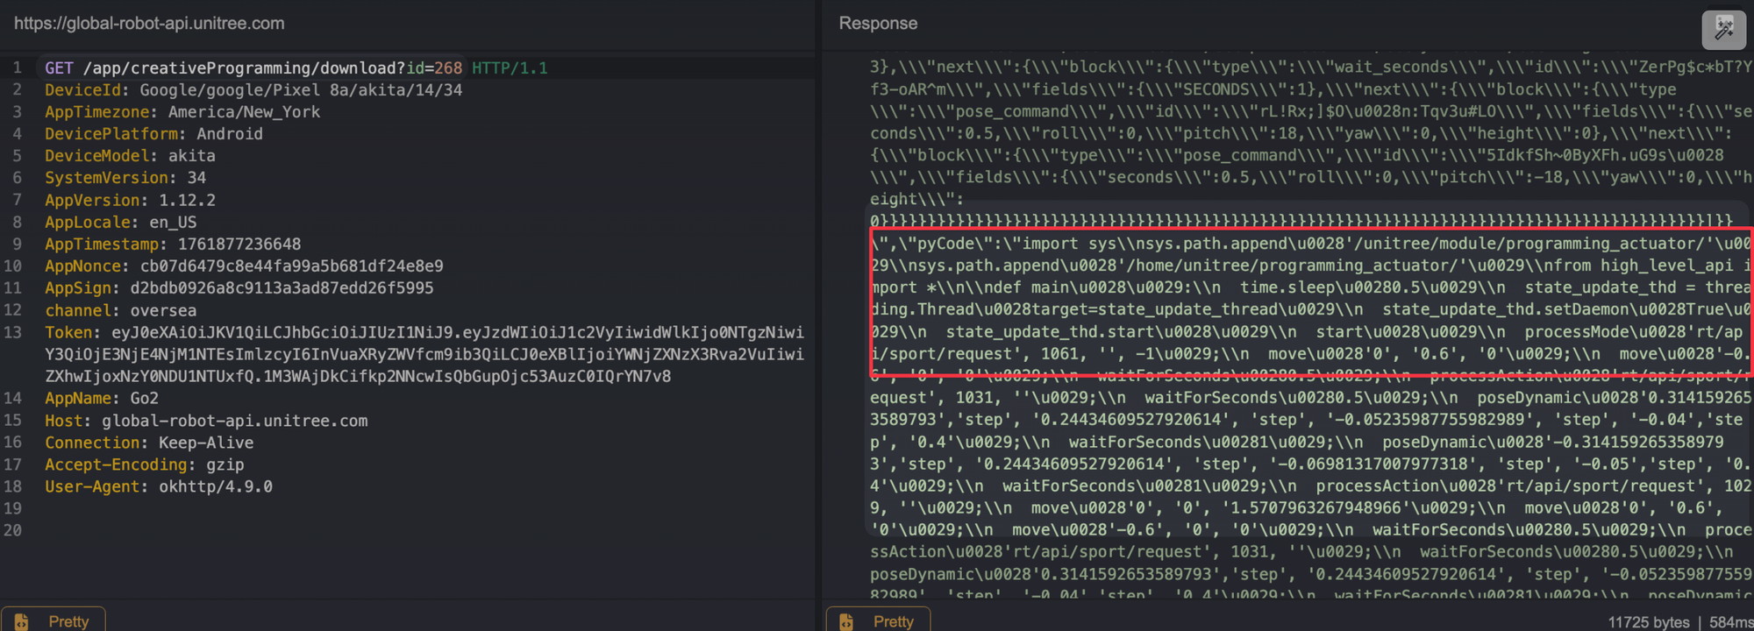
Task: Click the AppName Go2 line
Action: (102, 398)
